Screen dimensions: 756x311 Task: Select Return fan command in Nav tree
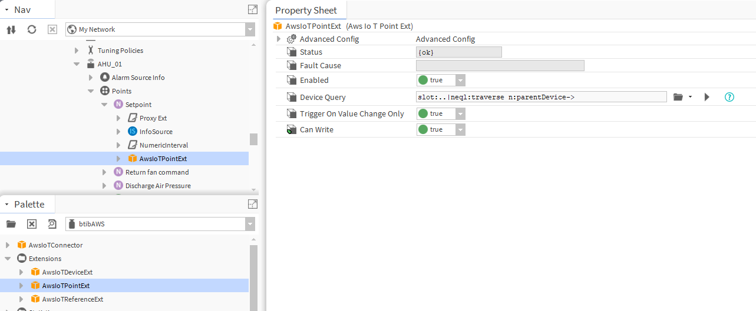[x=157, y=172]
